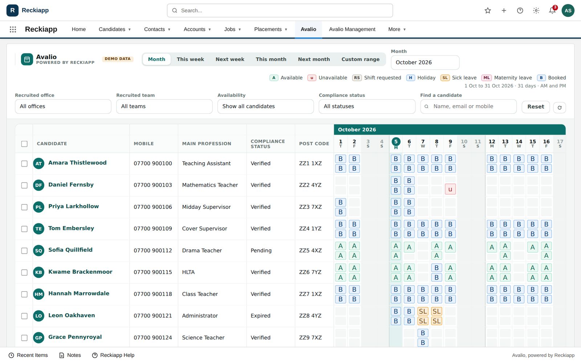Open Hannah Marrowdale's candidate link
The width and height of the screenshot is (581, 363).
click(x=79, y=294)
